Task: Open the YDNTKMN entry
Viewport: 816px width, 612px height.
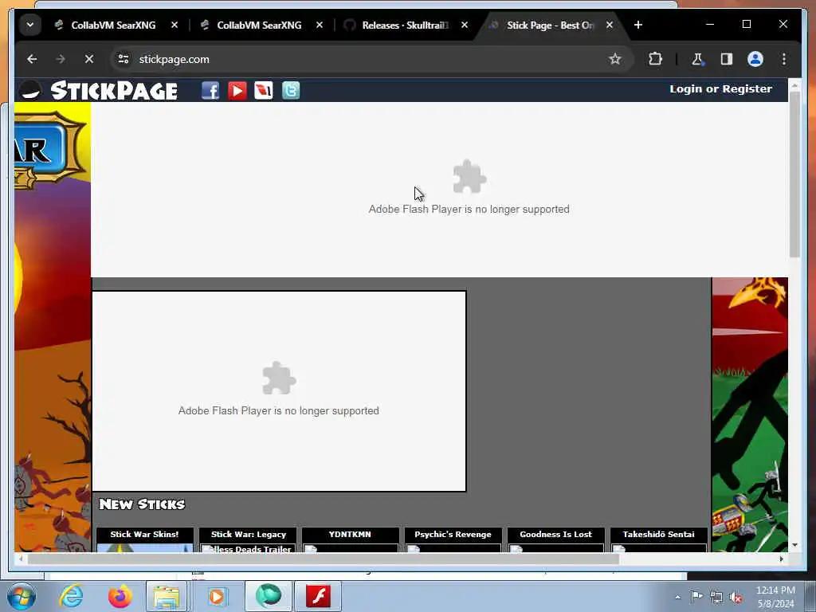Action: [351, 539]
